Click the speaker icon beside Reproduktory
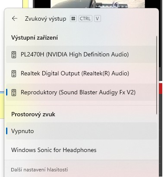164x177 pixels. (x=14, y=93)
